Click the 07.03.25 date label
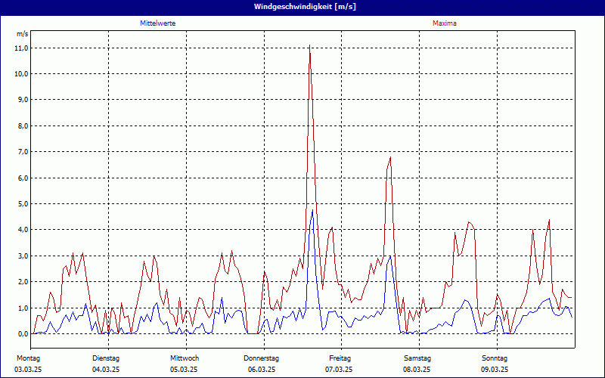The width and height of the screenshot is (605, 378). (340, 369)
